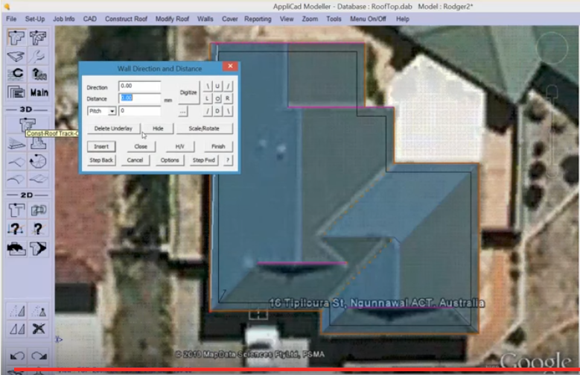
Task: Click the Direction input field
Action: [x=139, y=86]
